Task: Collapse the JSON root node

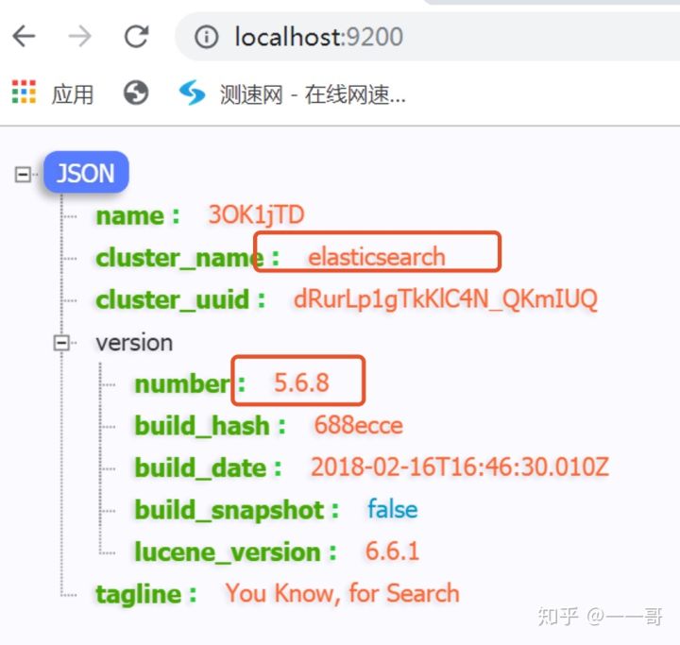Action: coord(23,174)
